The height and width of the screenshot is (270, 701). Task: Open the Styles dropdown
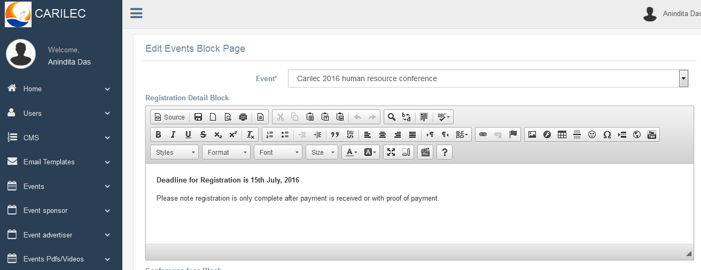[174, 152]
